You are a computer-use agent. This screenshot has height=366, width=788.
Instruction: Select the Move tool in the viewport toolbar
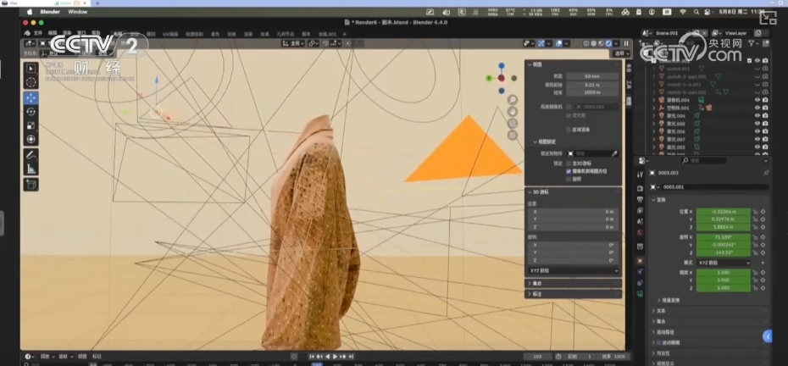[x=31, y=97]
